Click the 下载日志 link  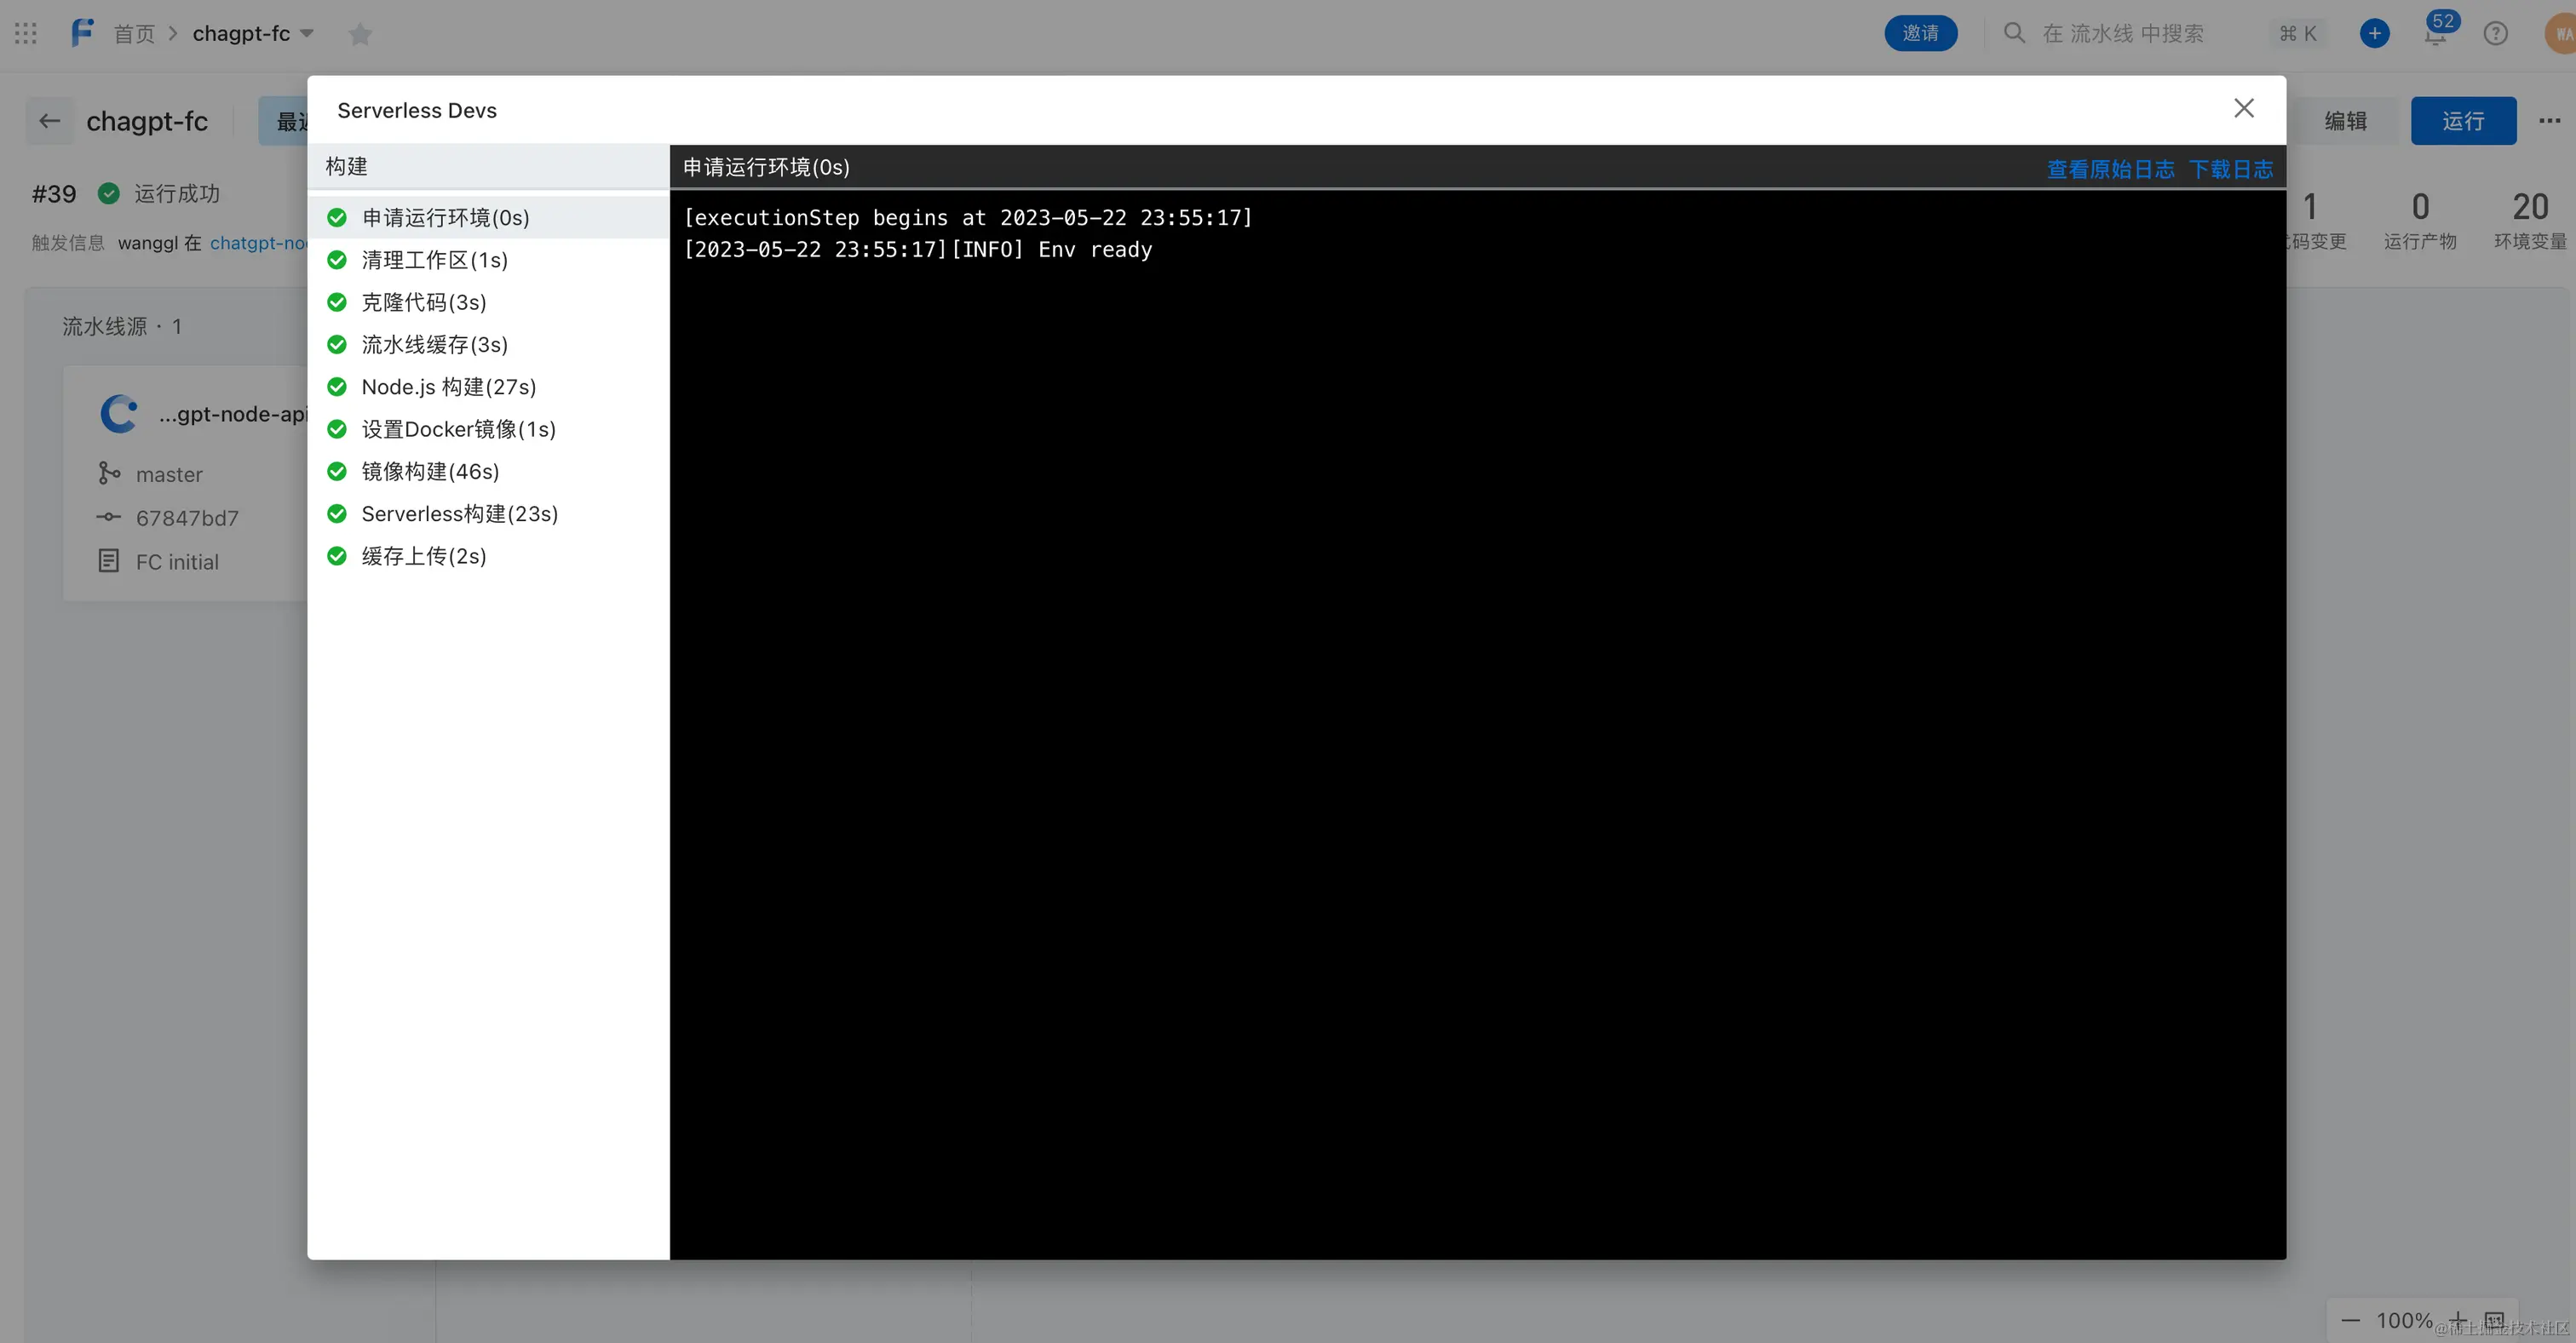pos(2231,169)
